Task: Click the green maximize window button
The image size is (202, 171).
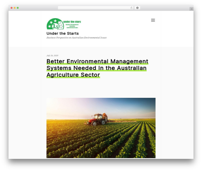Action: 18,8
